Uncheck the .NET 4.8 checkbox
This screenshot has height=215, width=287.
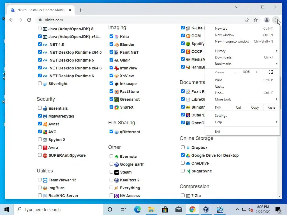tap(40, 44)
